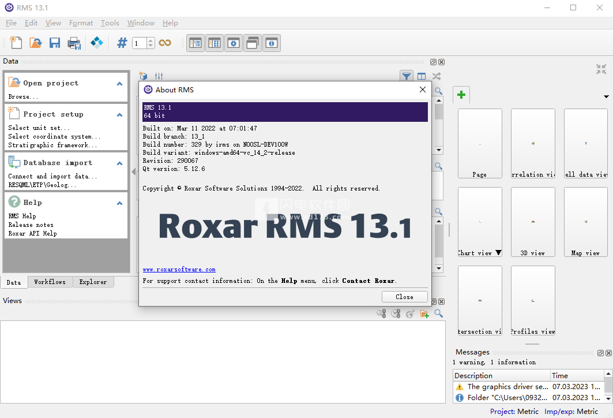613x418 pixels.
Task: Click the X on About RMS dialog
Action: tap(423, 89)
